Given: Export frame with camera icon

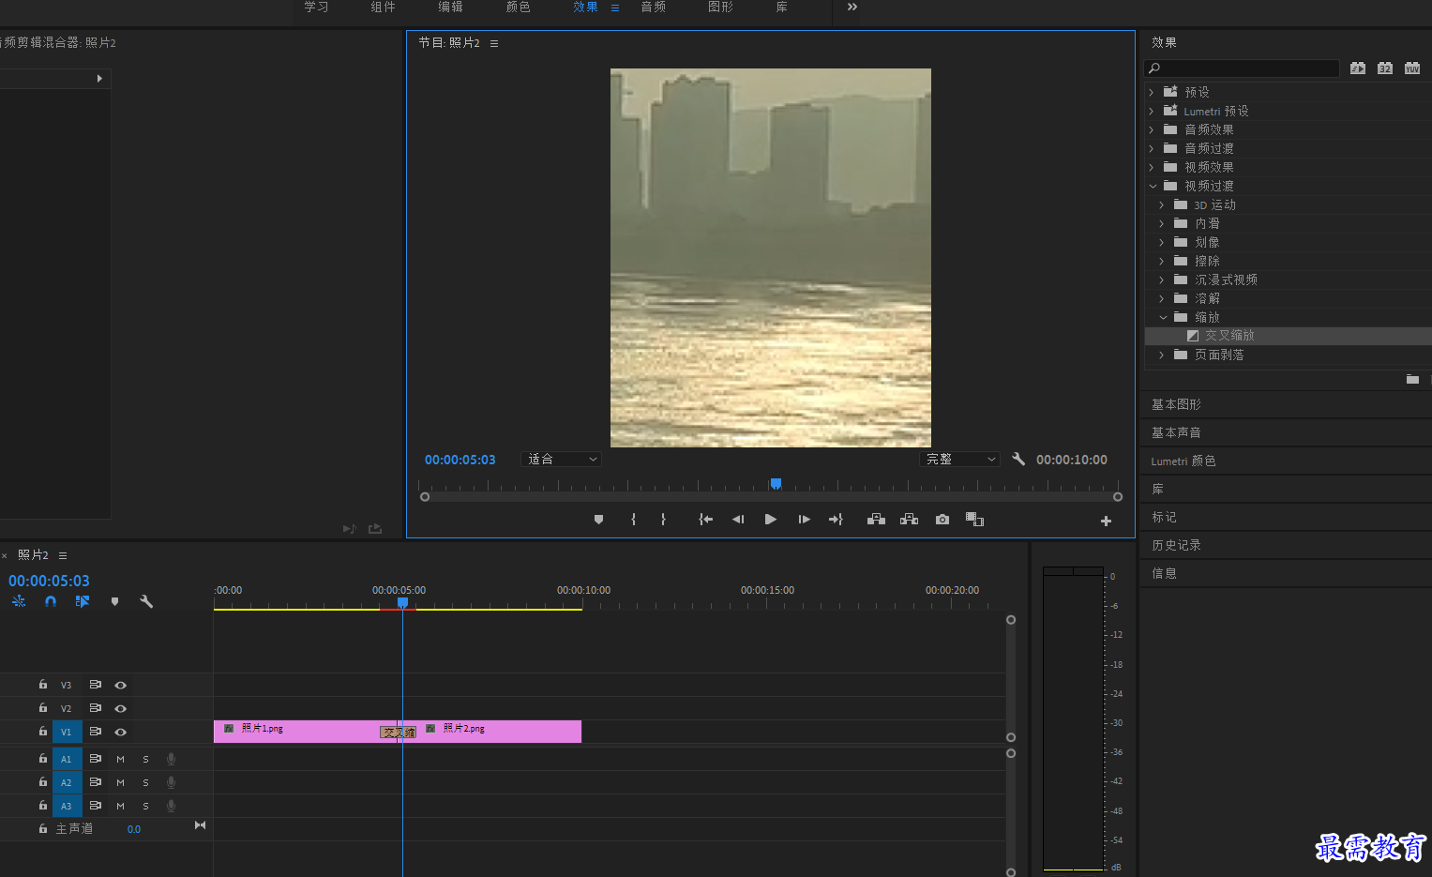Looking at the screenshot, I should pyautogui.click(x=942, y=519).
